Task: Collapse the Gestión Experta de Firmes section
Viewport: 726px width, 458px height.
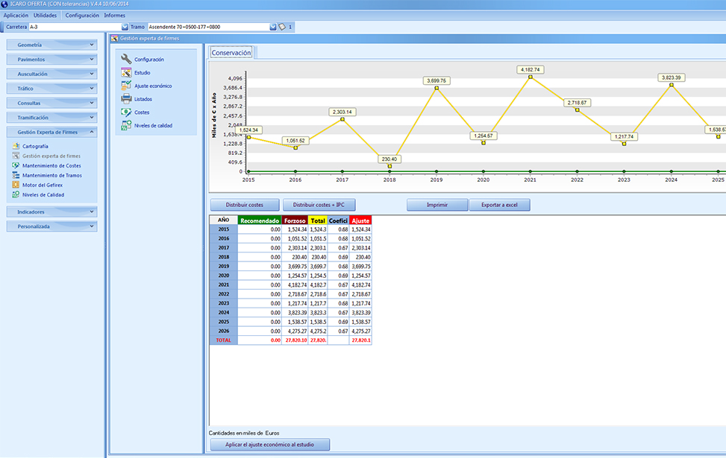Action: coord(52,132)
